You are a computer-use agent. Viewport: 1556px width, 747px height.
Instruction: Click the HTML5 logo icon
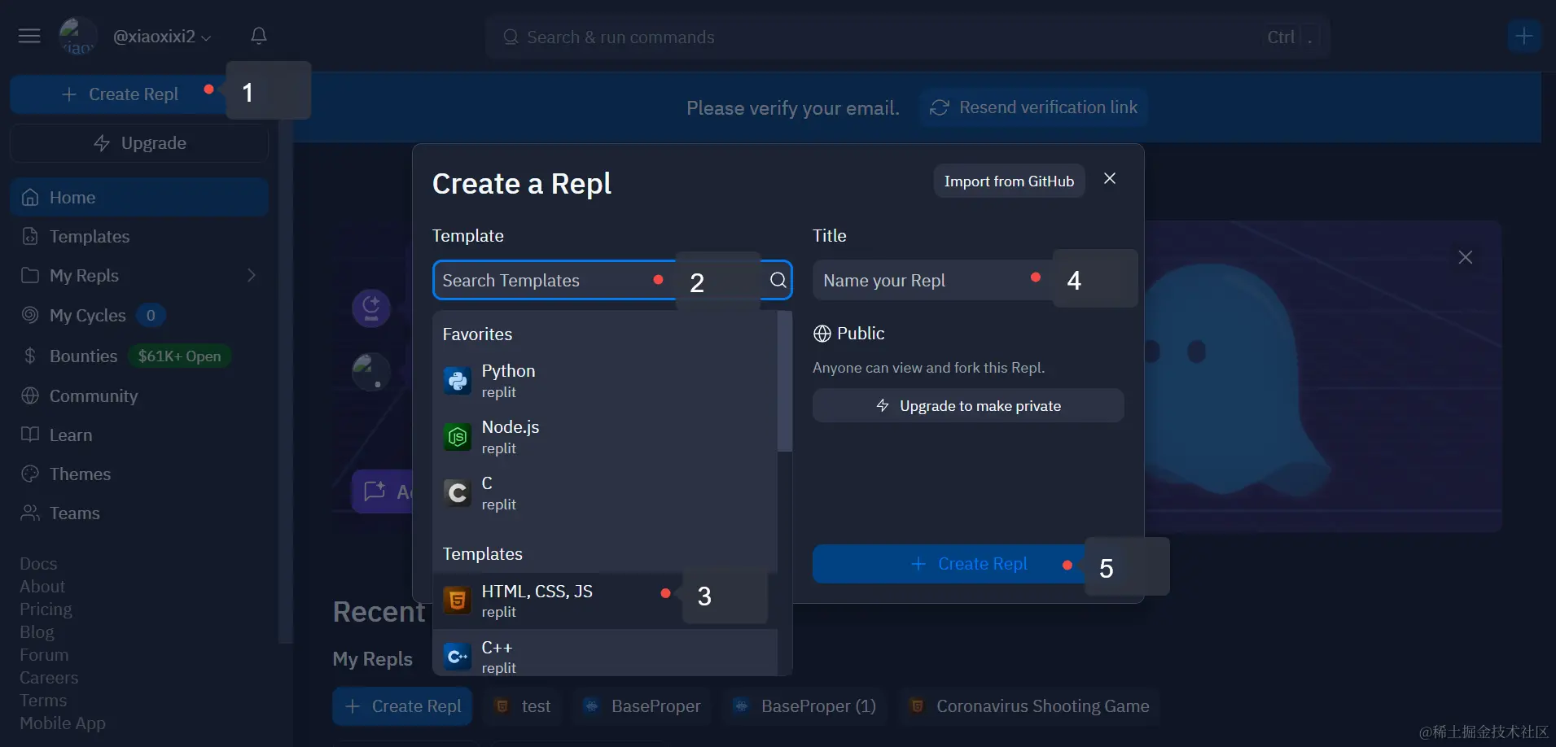point(458,601)
